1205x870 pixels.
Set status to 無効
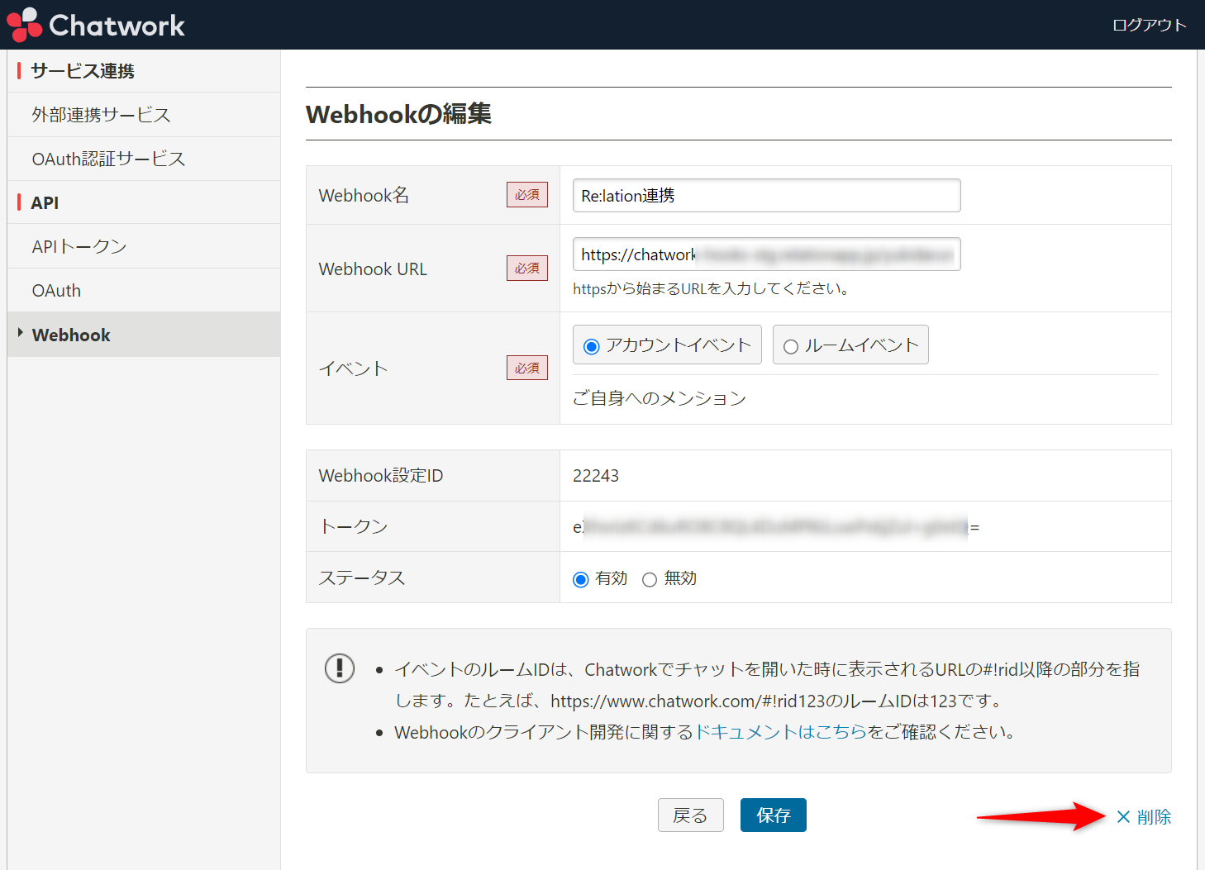point(650,579)
